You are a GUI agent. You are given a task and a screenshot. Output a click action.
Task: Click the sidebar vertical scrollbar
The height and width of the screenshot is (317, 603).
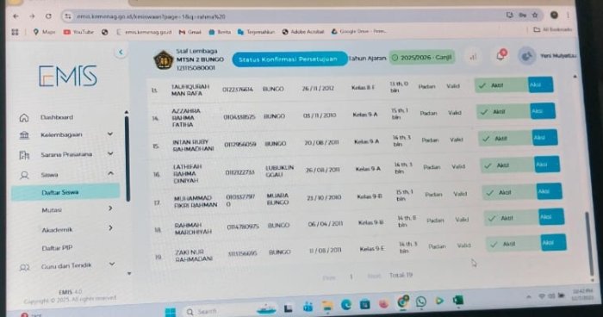point(127,158)
